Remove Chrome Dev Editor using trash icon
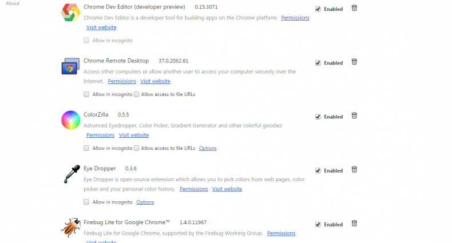The height and width of the screenshot is (243, 452). 354,8
